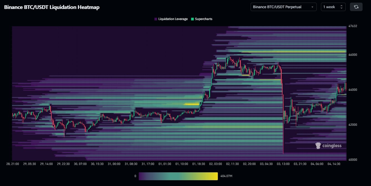Toggle the Liquidation Leverage legend series
This screenshot has width=371, height=186.
[x=171, y=19]
